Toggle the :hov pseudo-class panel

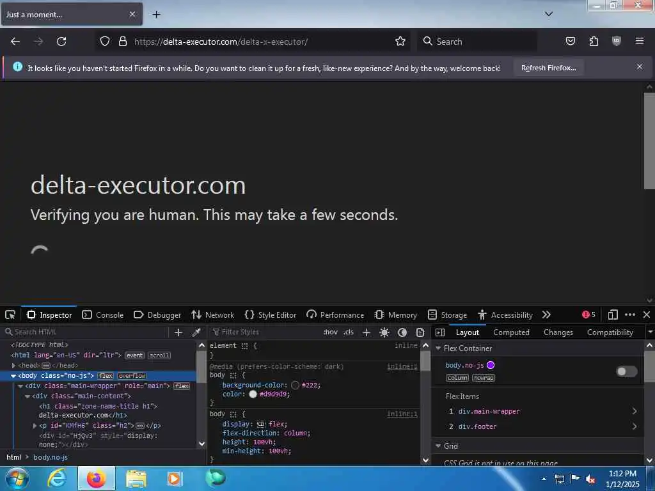(x=331, y=332)
